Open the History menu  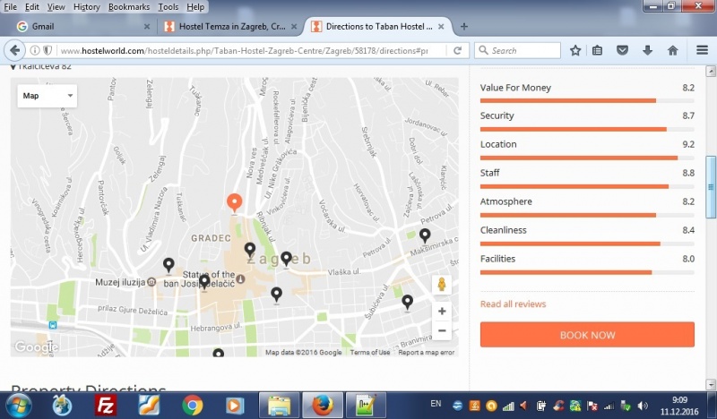[87, 6]
